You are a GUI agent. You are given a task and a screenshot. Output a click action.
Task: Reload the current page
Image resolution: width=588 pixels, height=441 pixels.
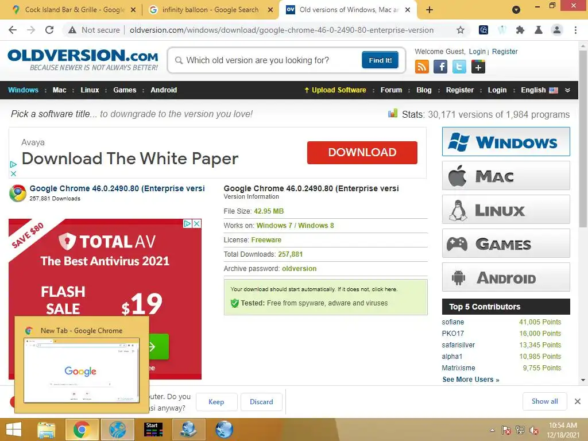click(49, 30)
